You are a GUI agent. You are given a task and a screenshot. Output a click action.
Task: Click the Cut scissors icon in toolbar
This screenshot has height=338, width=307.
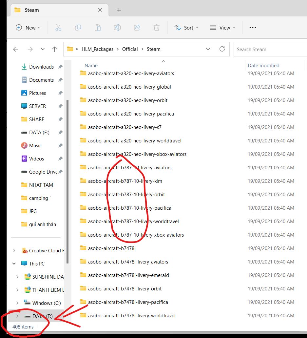(x=58, y=28)
